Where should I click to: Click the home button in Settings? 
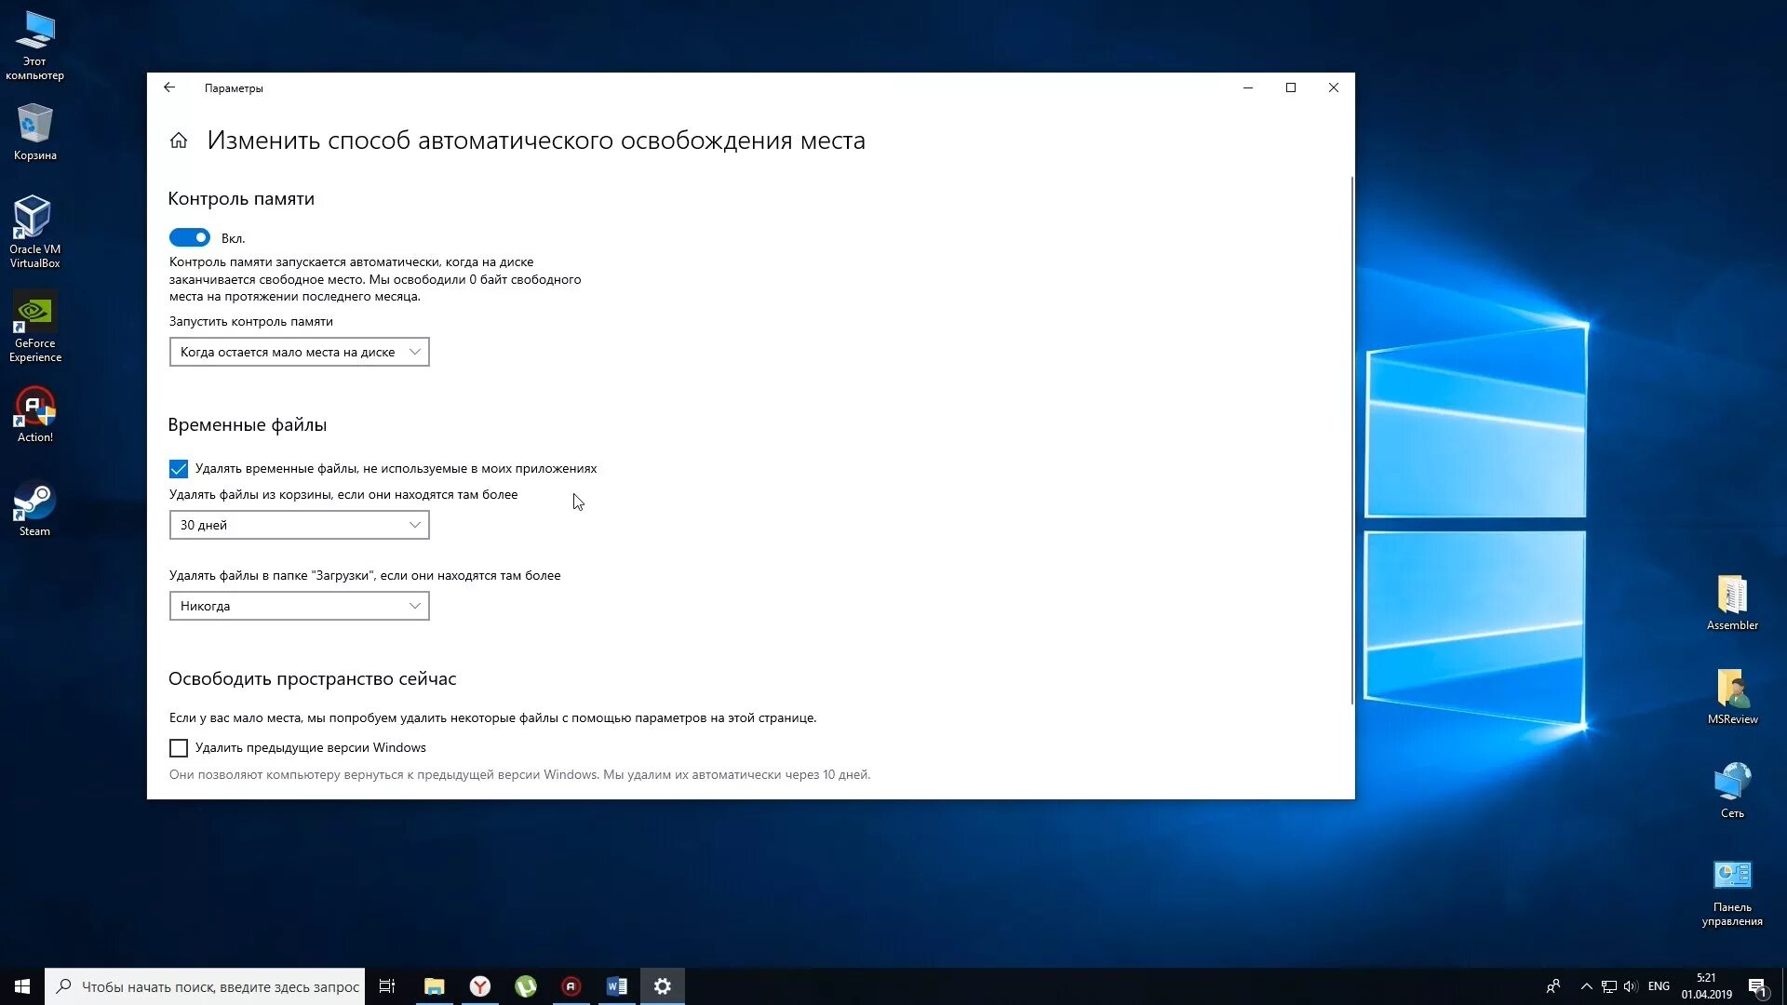[x=178, y=139]
